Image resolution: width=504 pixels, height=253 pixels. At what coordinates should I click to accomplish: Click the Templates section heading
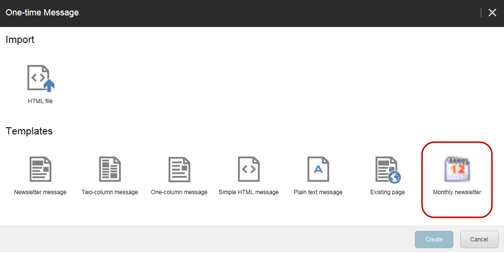coord(29,131)
